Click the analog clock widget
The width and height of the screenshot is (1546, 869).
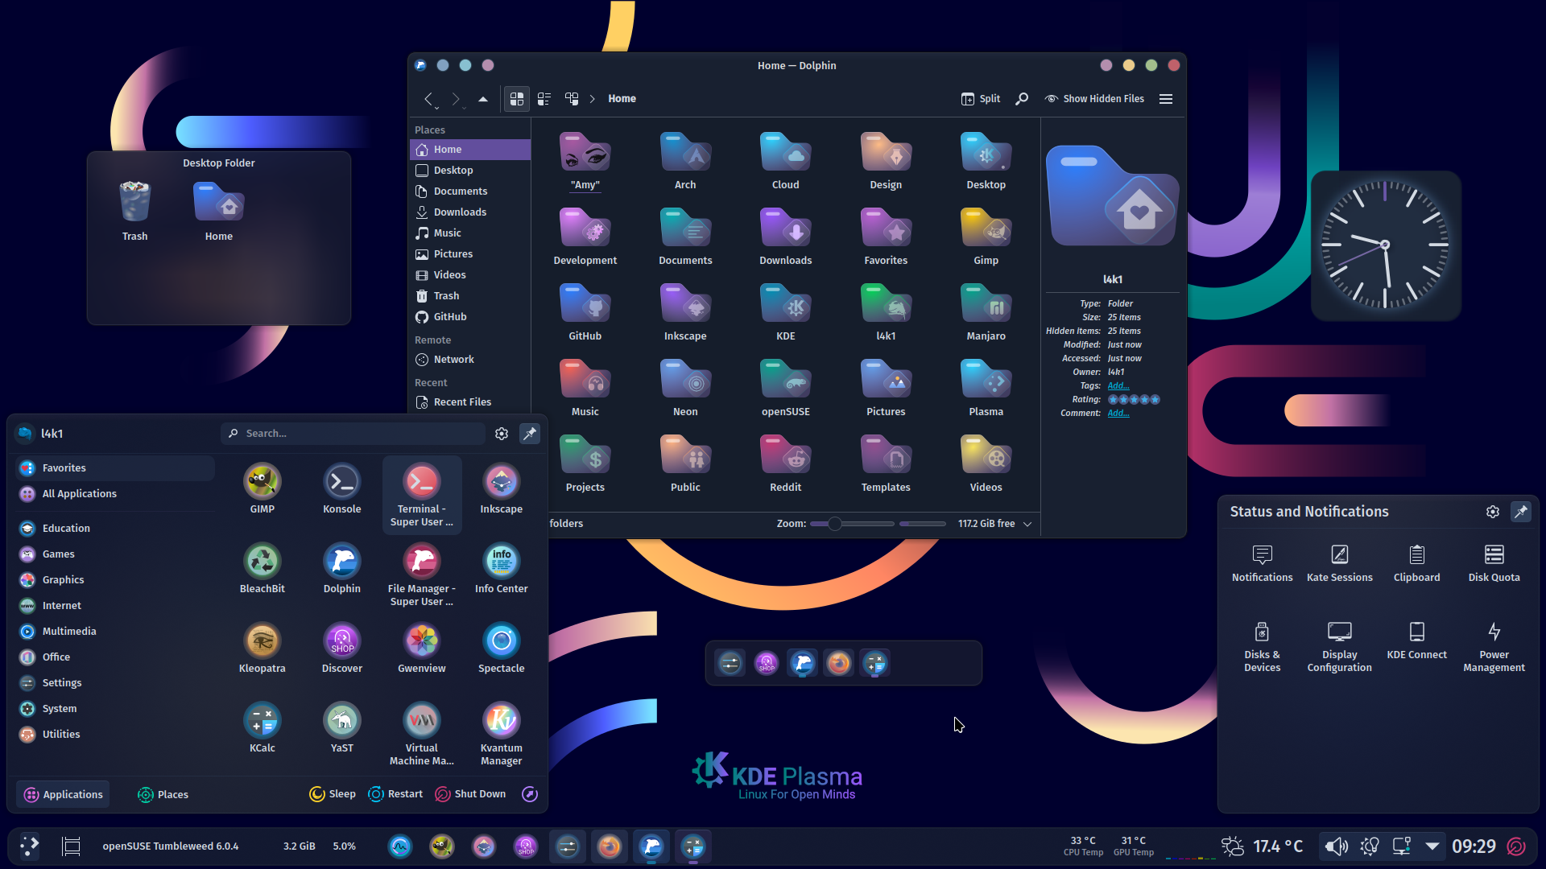click(x=1385, y=245)
